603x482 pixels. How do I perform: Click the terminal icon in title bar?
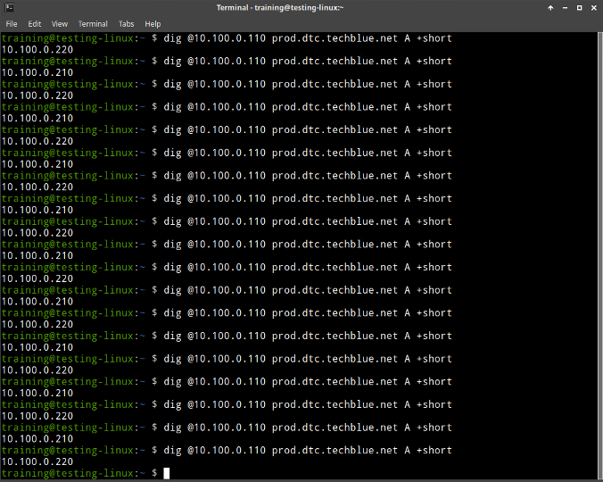coord(10,8)
